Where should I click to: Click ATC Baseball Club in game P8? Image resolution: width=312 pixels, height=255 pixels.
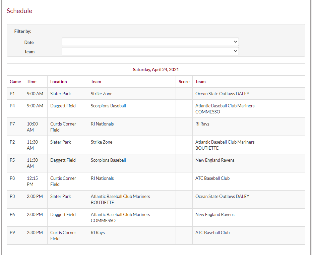click(x=212, y=178)
